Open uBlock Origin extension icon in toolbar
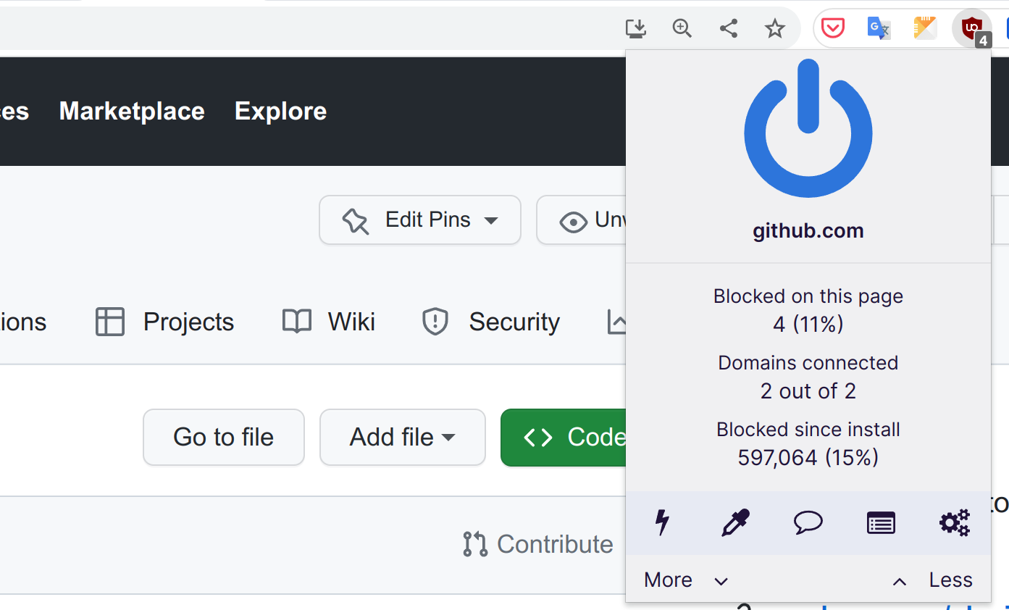The image size is (1009, 610). point(971,29)
